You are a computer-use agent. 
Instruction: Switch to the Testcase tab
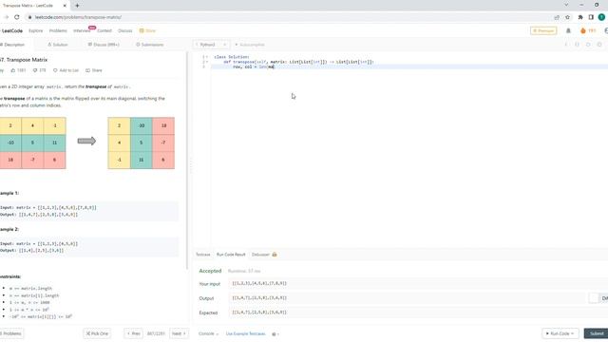pyautogui.click(x=202, y=255)
